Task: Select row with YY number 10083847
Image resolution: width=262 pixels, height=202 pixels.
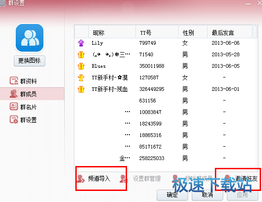Action: tap(164, 112)
